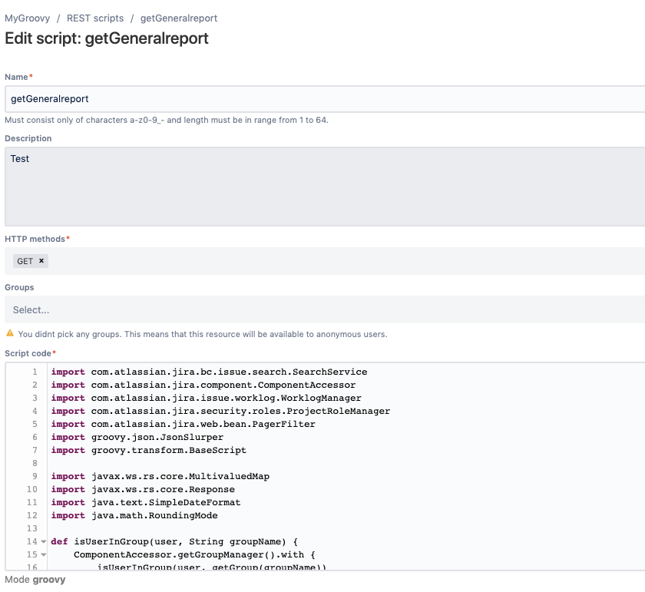This screenshot has width=645, height=592.
Task: Click the Groups field label
Action: [x=19, y=288]
